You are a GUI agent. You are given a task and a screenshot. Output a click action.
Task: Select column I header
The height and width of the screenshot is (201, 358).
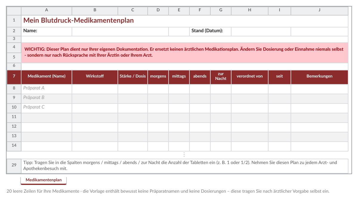coord(280,10)
